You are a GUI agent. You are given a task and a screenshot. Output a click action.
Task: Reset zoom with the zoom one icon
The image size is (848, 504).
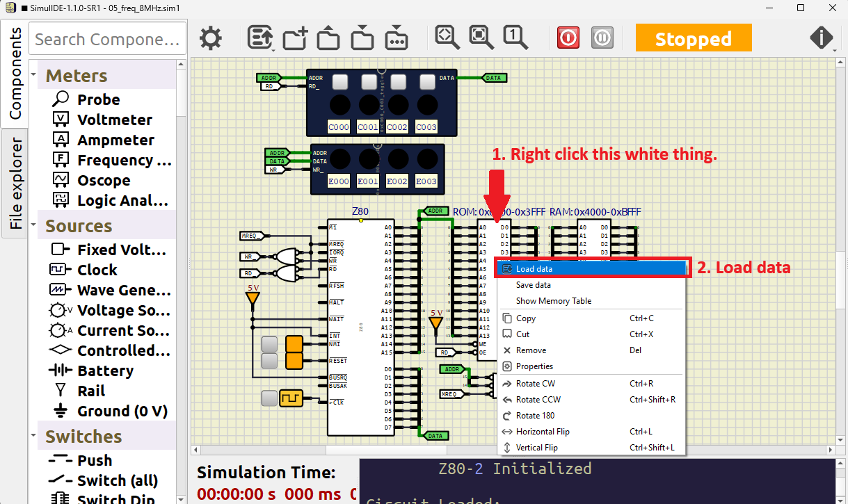514,38
